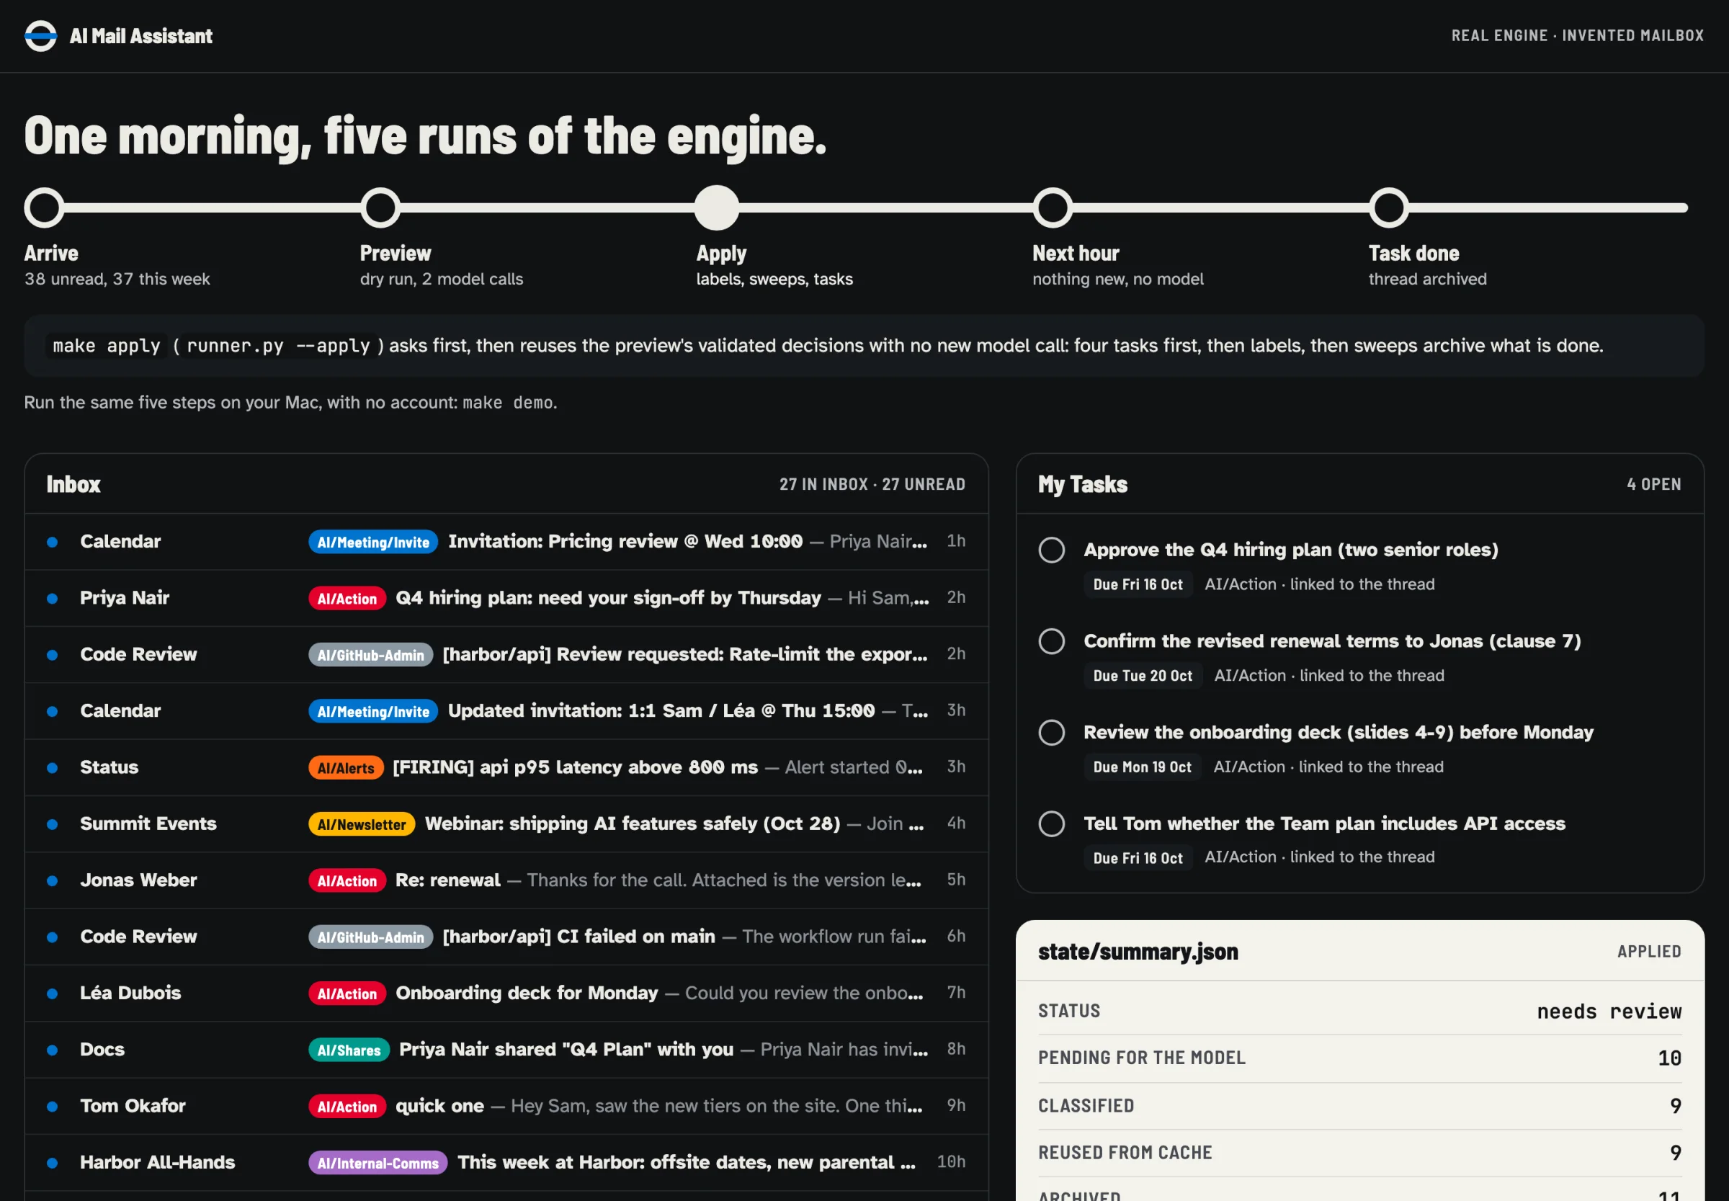Click the CLASSIFIED row

(x=1359, y=1105)
